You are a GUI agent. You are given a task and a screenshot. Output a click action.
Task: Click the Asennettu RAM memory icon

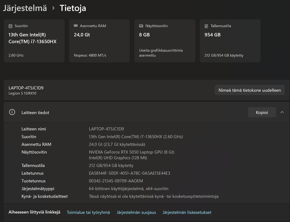[x=76, y=26]
